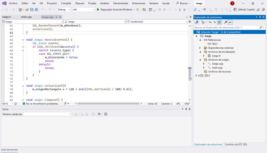
Task: Open the x64 platform dropdown
Action: 94,10
